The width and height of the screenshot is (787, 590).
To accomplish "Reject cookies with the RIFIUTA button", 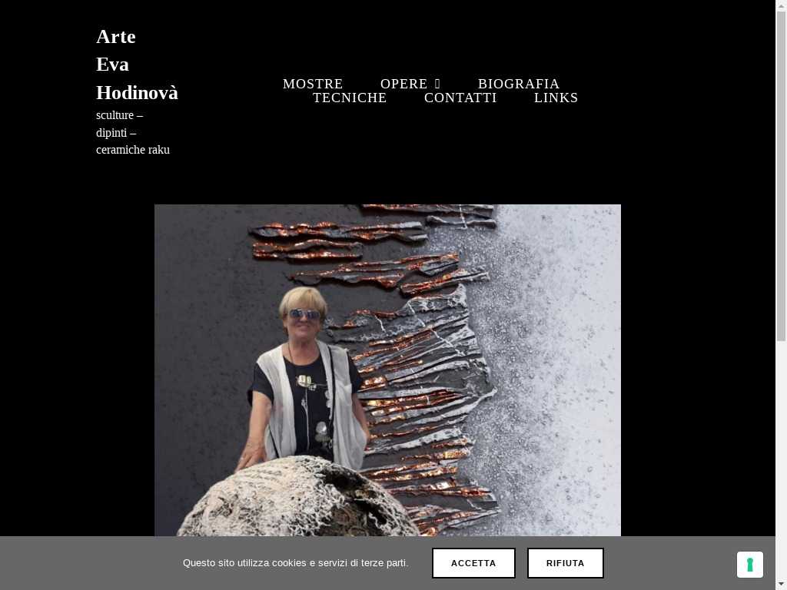I will [x=565, y=563].
